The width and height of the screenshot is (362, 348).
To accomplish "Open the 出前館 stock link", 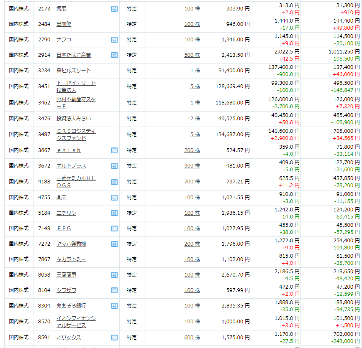I will point(64,24).
